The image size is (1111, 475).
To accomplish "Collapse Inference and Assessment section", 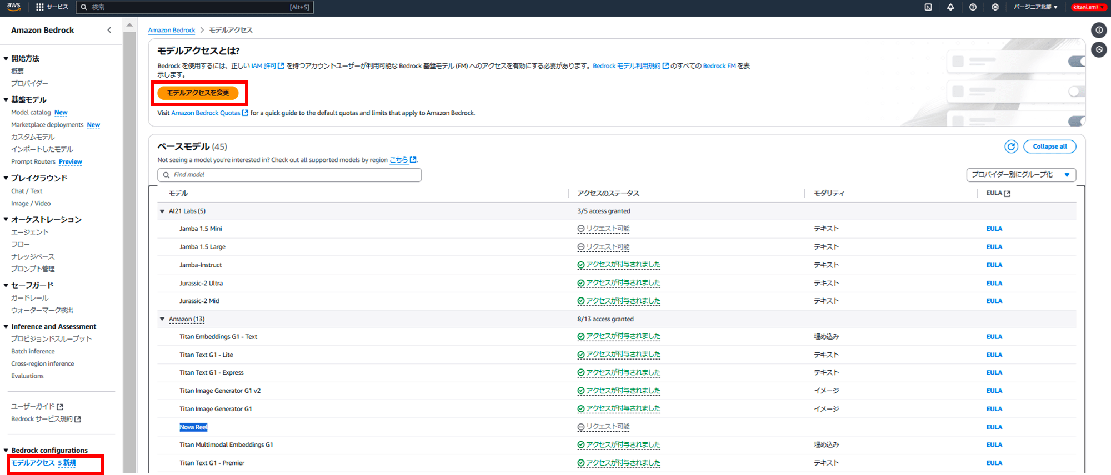I will click(6, 326).
